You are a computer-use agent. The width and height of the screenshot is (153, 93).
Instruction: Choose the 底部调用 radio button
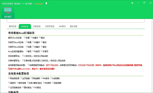pos(53,83)
